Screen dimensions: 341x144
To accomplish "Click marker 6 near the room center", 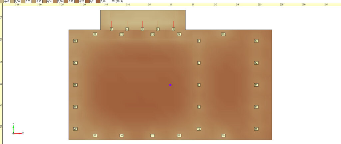I will point(199,85).
